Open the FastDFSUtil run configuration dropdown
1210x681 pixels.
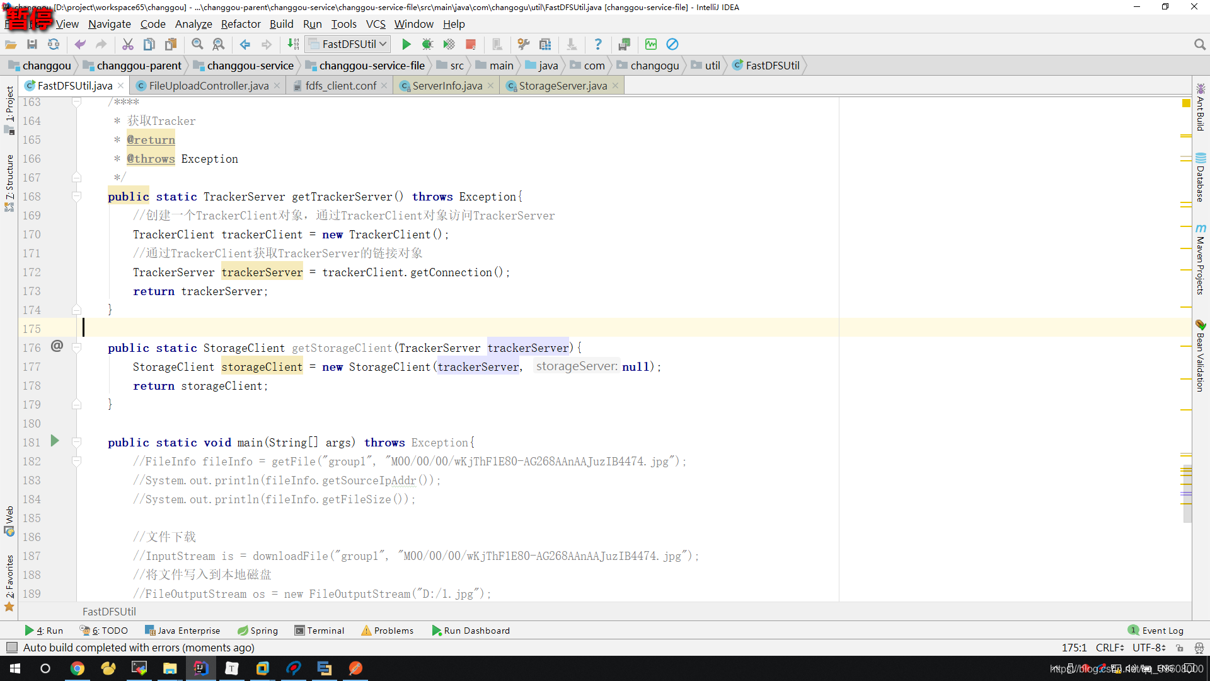click(x=348, y=44)
